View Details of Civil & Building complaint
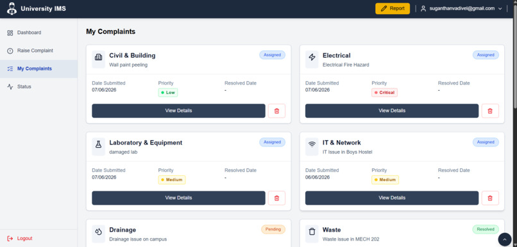Image resolution: width=517 pixels, height=247 pixels. [x=178, y=111]
